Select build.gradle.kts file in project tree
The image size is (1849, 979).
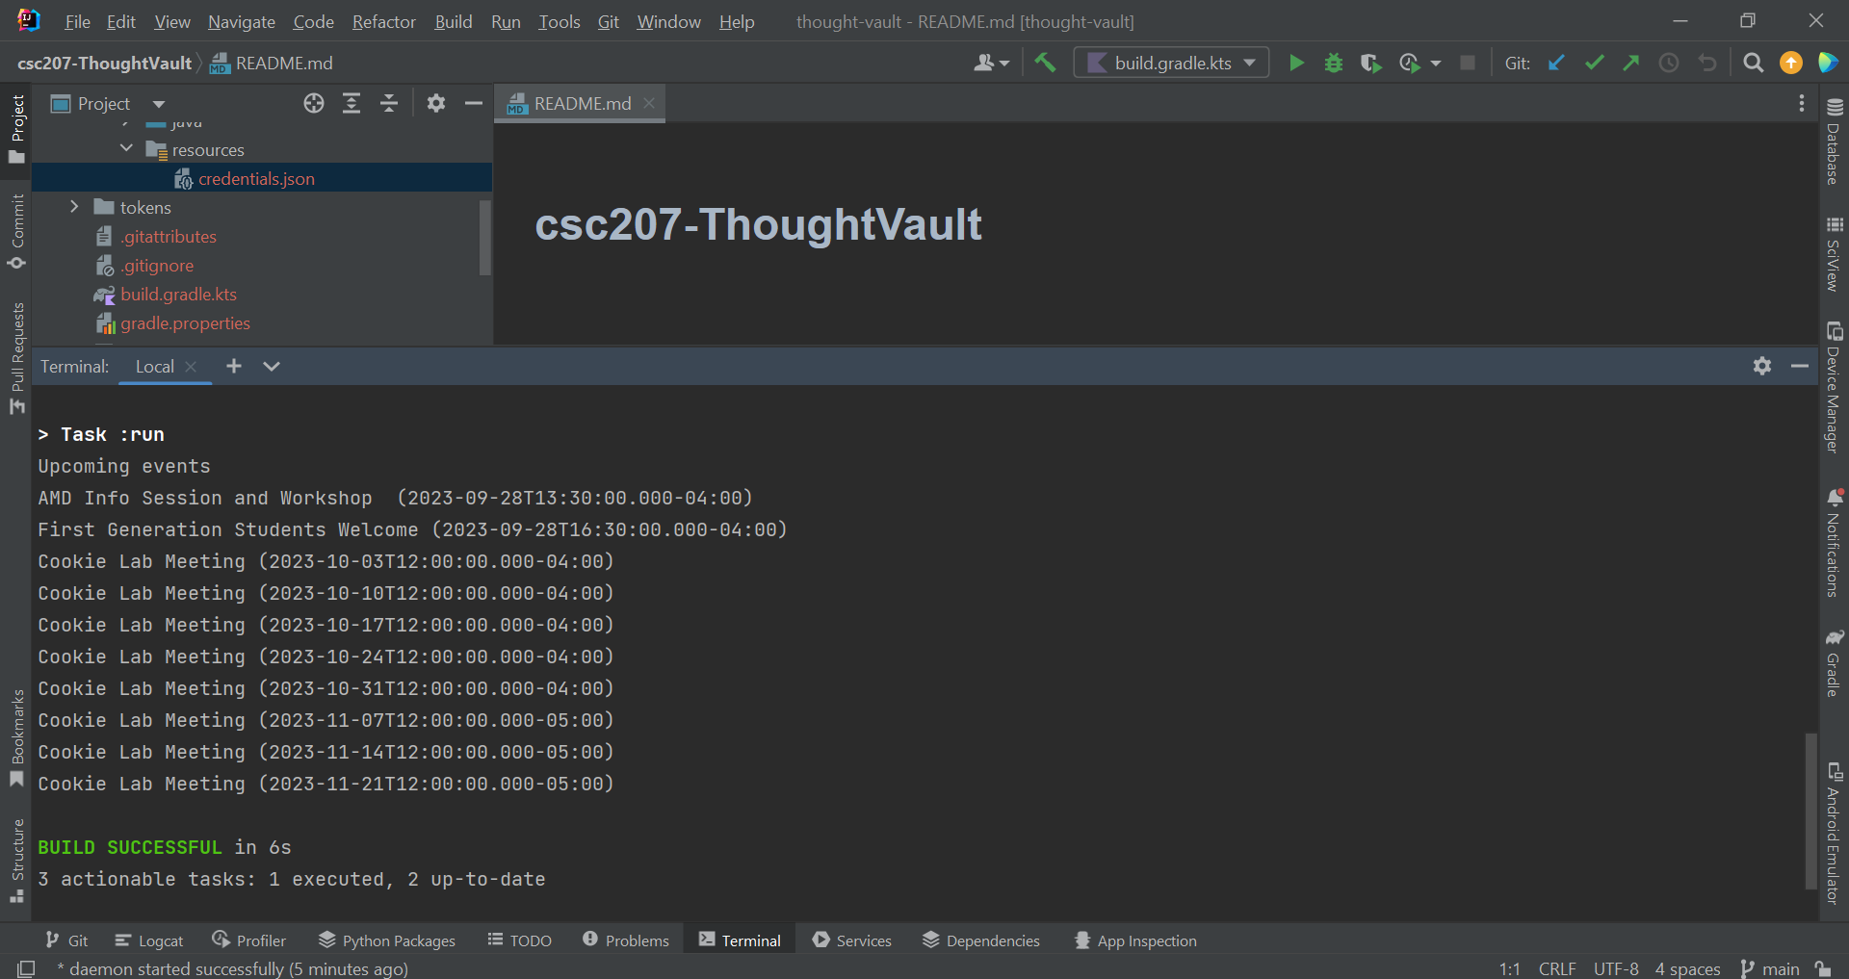click(179, 294)
